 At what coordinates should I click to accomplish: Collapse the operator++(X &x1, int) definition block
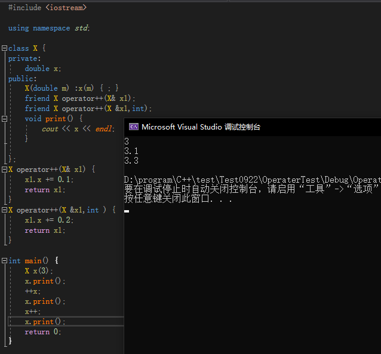pos(4,210)
